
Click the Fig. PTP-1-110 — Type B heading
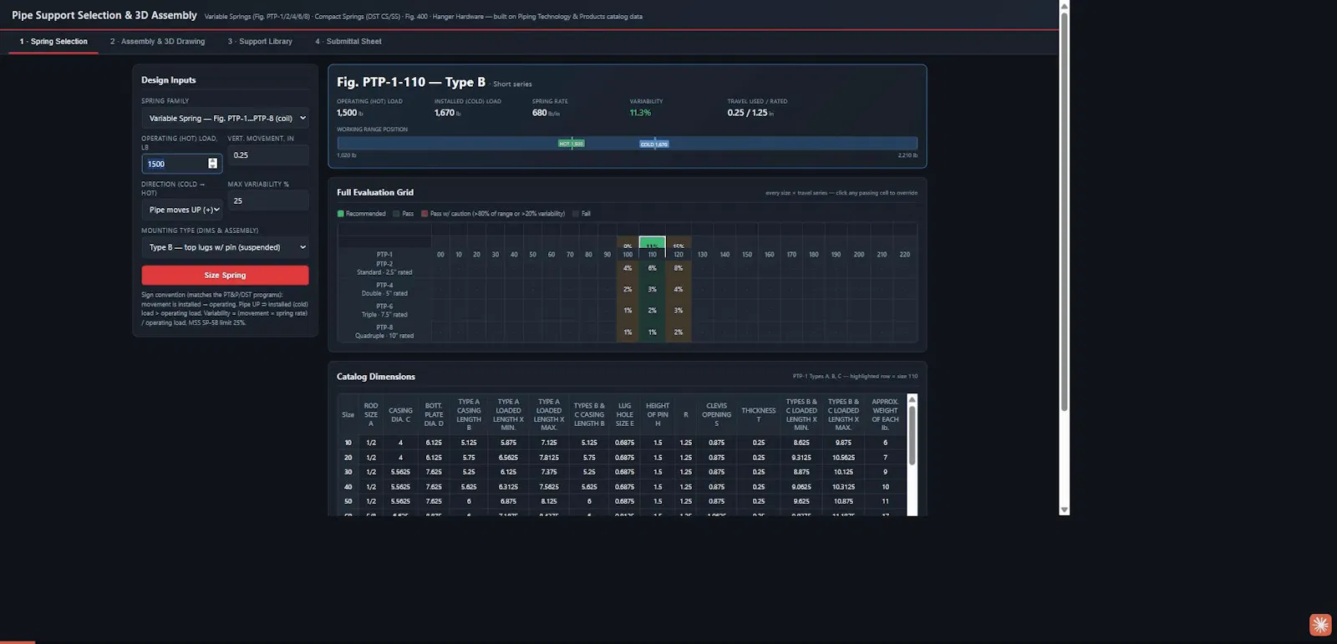point(411,82)
